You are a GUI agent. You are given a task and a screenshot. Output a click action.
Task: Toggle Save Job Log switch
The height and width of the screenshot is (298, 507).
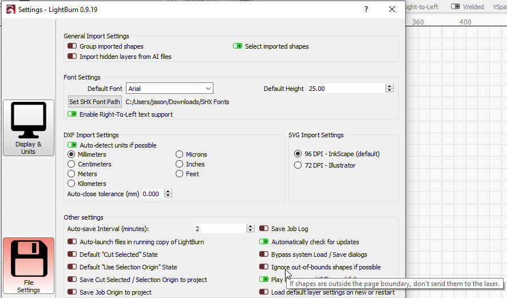coord(264,229)
